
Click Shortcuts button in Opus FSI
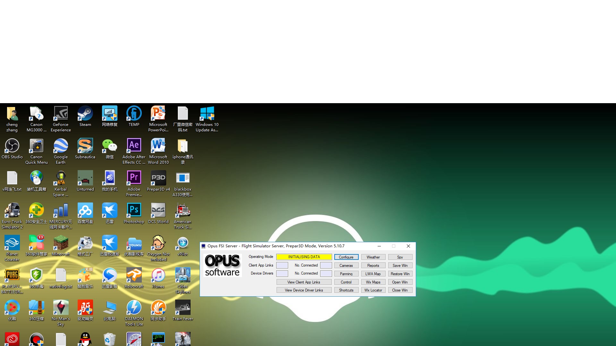point(346,290)
